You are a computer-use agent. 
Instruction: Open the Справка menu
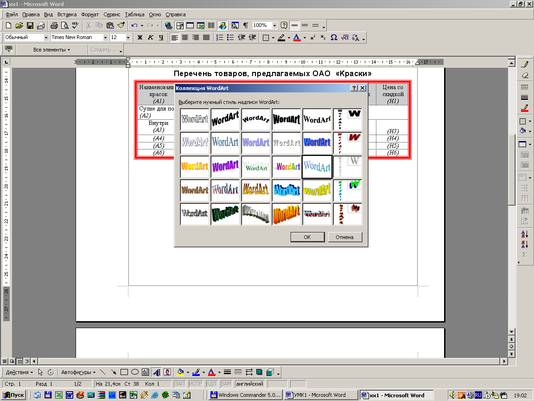tap(175, 14)
